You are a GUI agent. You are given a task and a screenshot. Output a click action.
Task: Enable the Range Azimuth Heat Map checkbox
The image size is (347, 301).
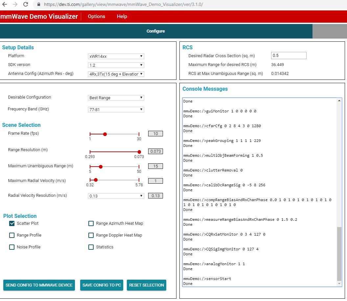91,223
